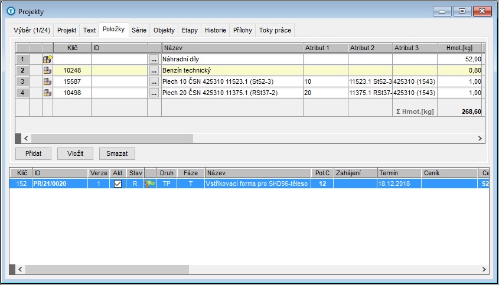Screen dimensions: 499x285
Task: Click the item icon in the Benzín technický row
Action: click(x=47, y=70)
